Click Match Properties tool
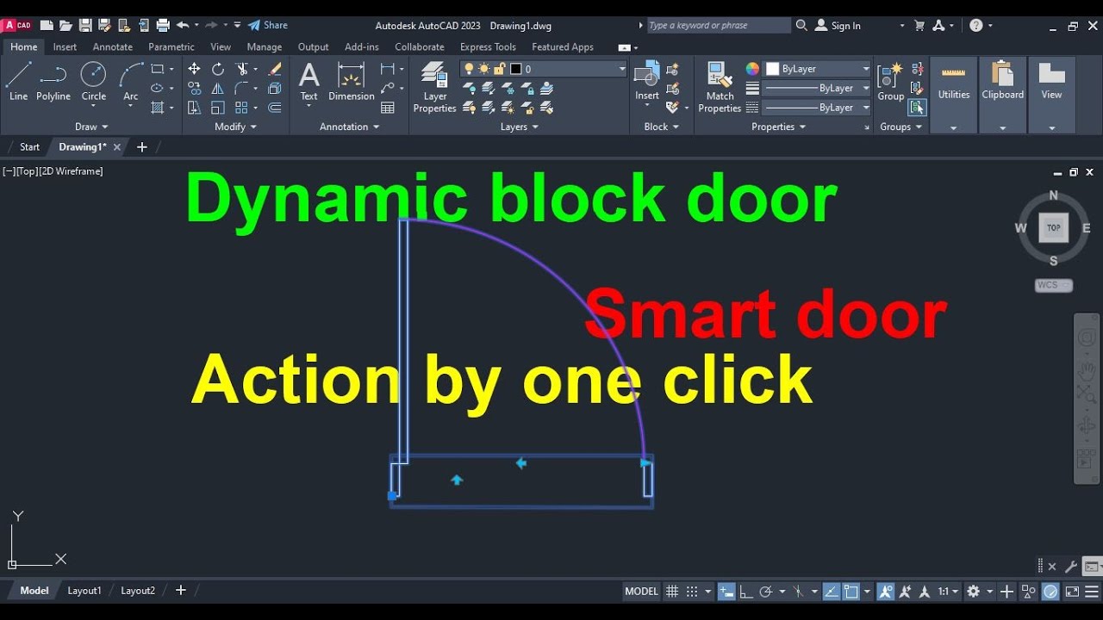 tap(720, 87)
